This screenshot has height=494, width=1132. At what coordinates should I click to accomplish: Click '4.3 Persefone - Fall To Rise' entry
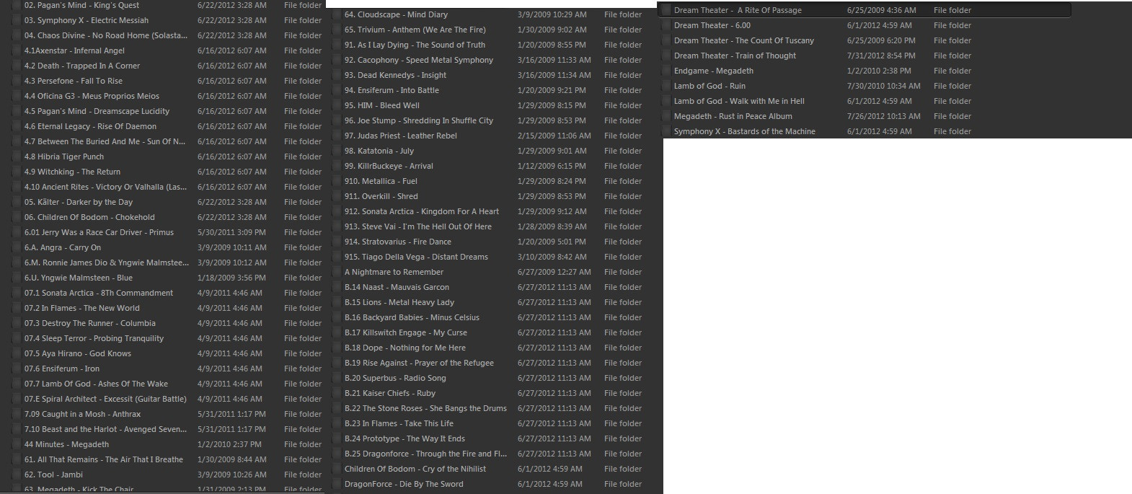(x=74, y=81)
